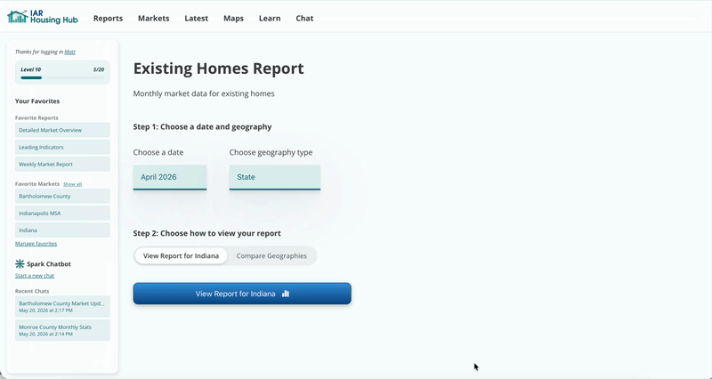The image size is (712, 379).
Task: Open the Learn menu item
Action: pos(270,18)
